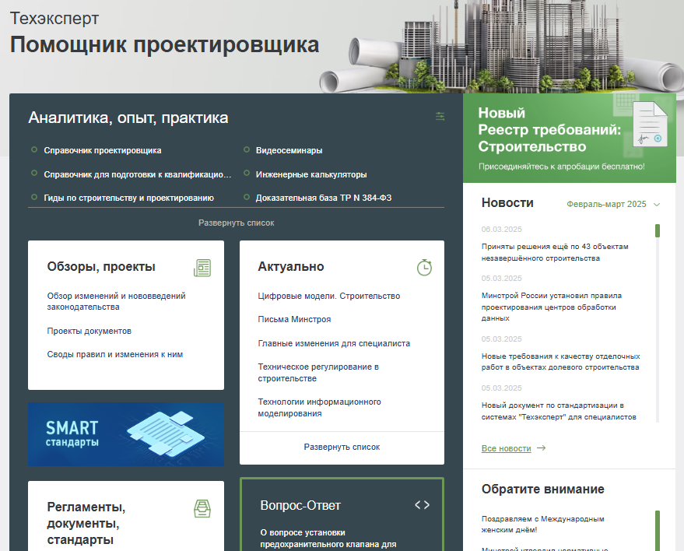The width and height of the screenshot is (684, 551).
Task: Click the bullet circle beside Инженерные калькуляторы
Action: point(247,174)
